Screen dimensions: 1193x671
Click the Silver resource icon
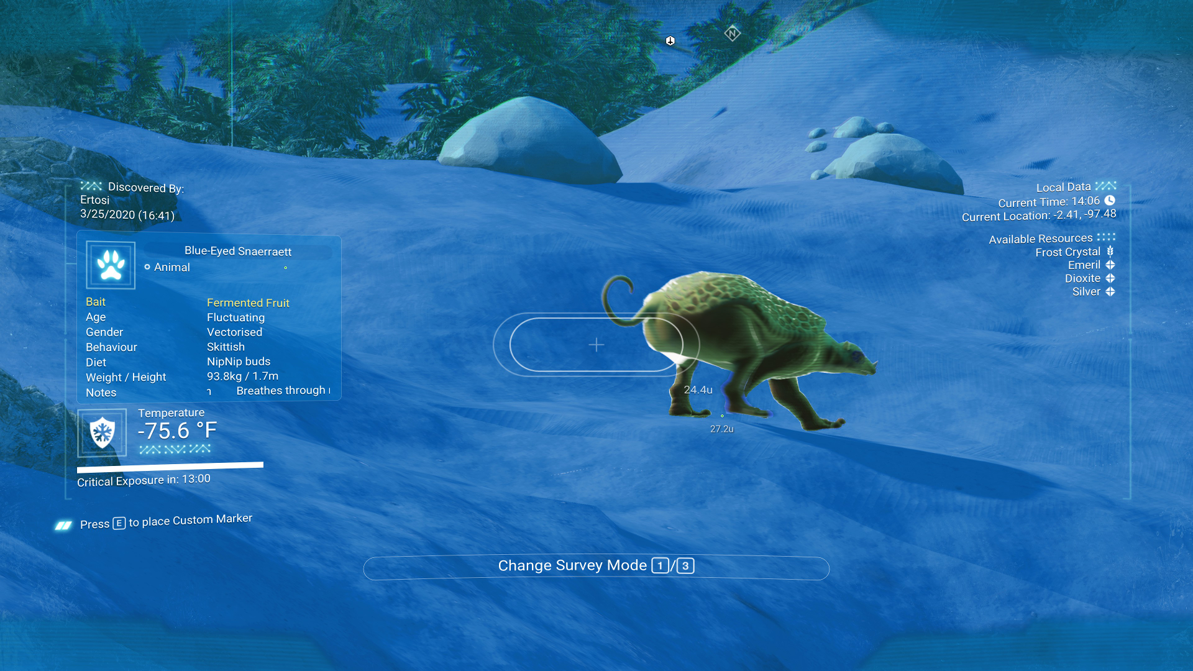(1110, 291)
